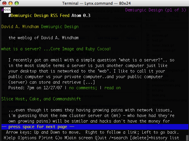Select 'archives.gif' in background file list
Viewport: 189px width, 141px height.
[x=160, y=35]
